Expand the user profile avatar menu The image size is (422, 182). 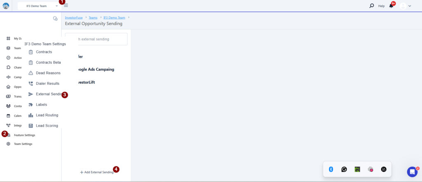pos(406,6)
